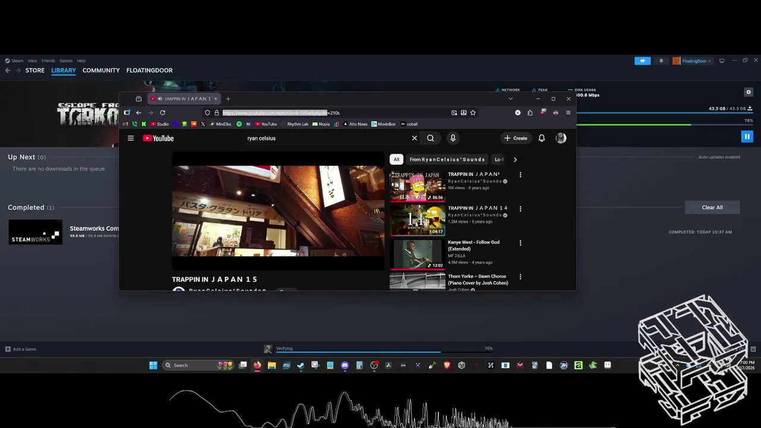This screenshot has height=428, width=761.
Task: Open Steam's Friends menu
Action: 48,61
